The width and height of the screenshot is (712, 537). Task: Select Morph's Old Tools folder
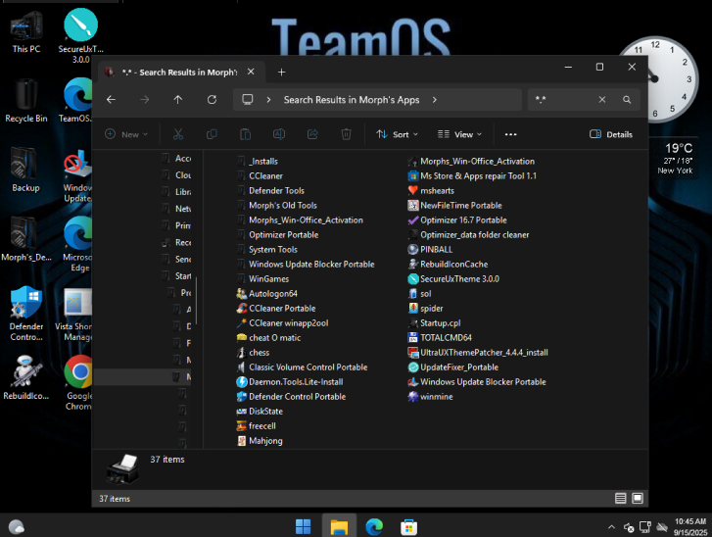(277, 206)
